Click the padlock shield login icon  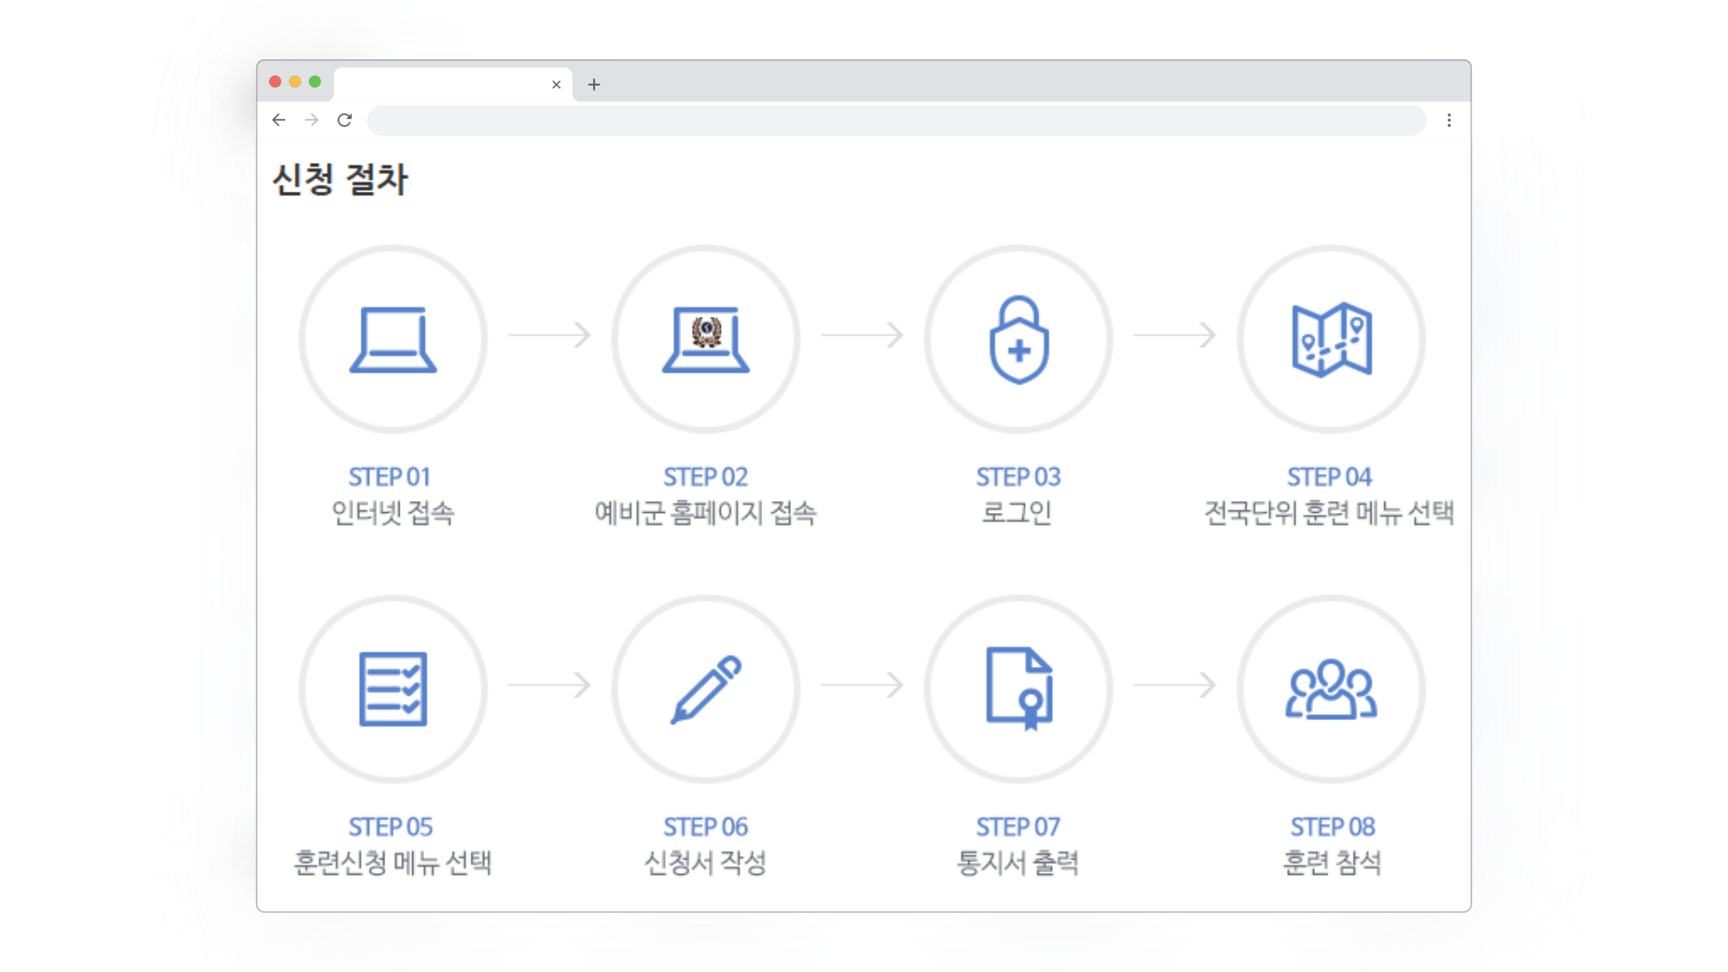click(1018, 340)
